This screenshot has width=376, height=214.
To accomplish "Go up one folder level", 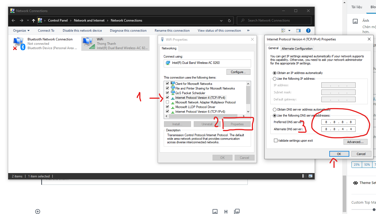I will [34, 20].
